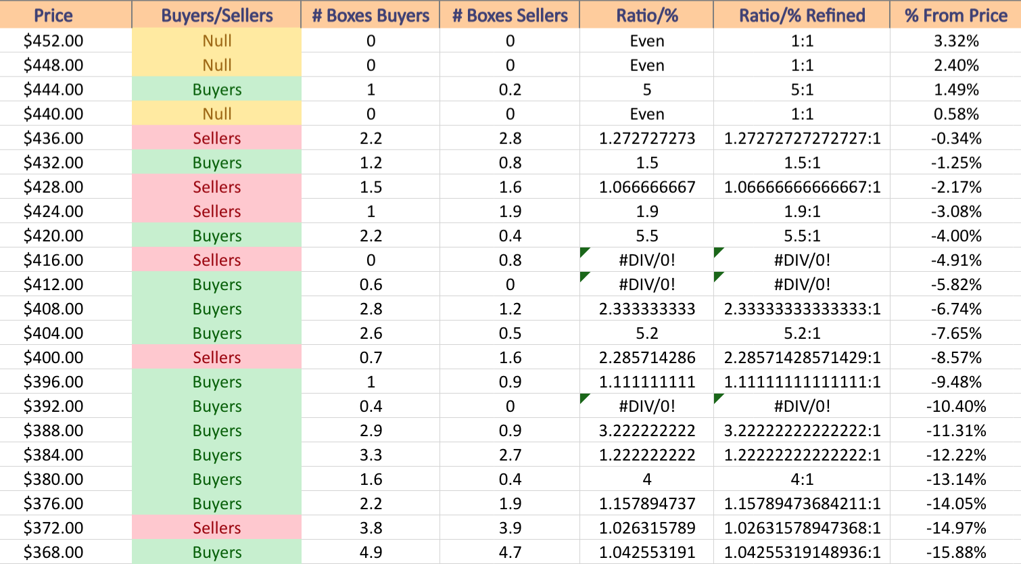Select the Sellers cell in the $416.00 row
1021x564 pixels.
click(x=216, y=260)
